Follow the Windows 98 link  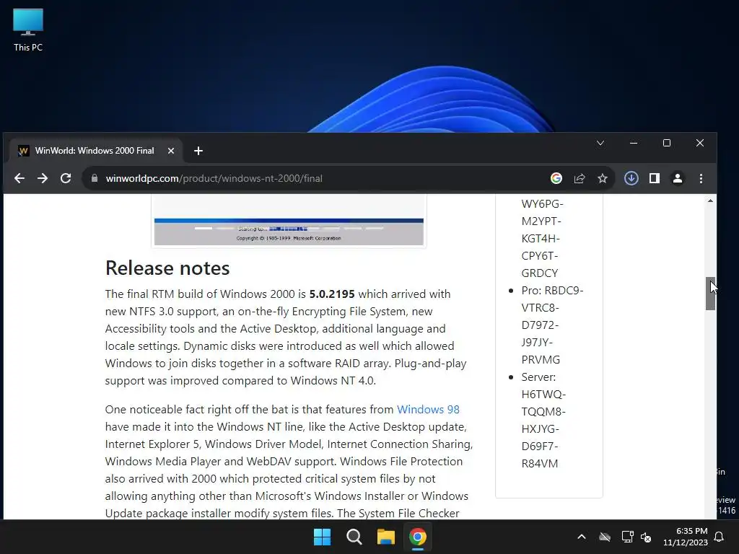point(428,410)
